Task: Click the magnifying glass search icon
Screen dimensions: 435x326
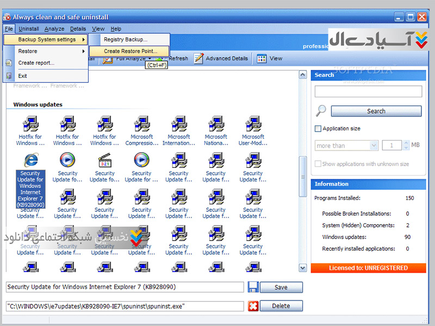Action: [321, 111]
